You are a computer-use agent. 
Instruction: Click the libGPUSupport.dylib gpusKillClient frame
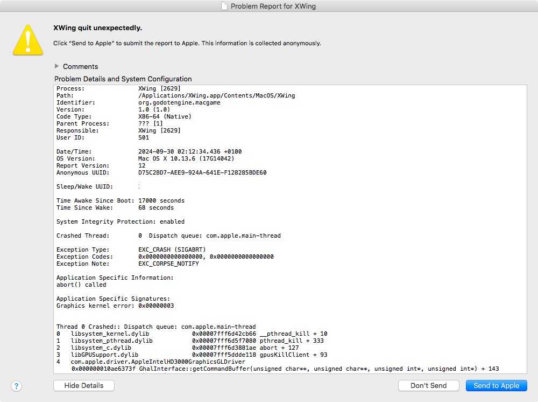pyautogui.click(x=192, y=355)
